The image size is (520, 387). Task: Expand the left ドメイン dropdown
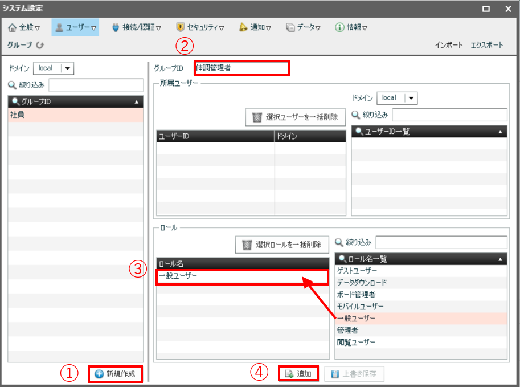(x=68, y=68)
